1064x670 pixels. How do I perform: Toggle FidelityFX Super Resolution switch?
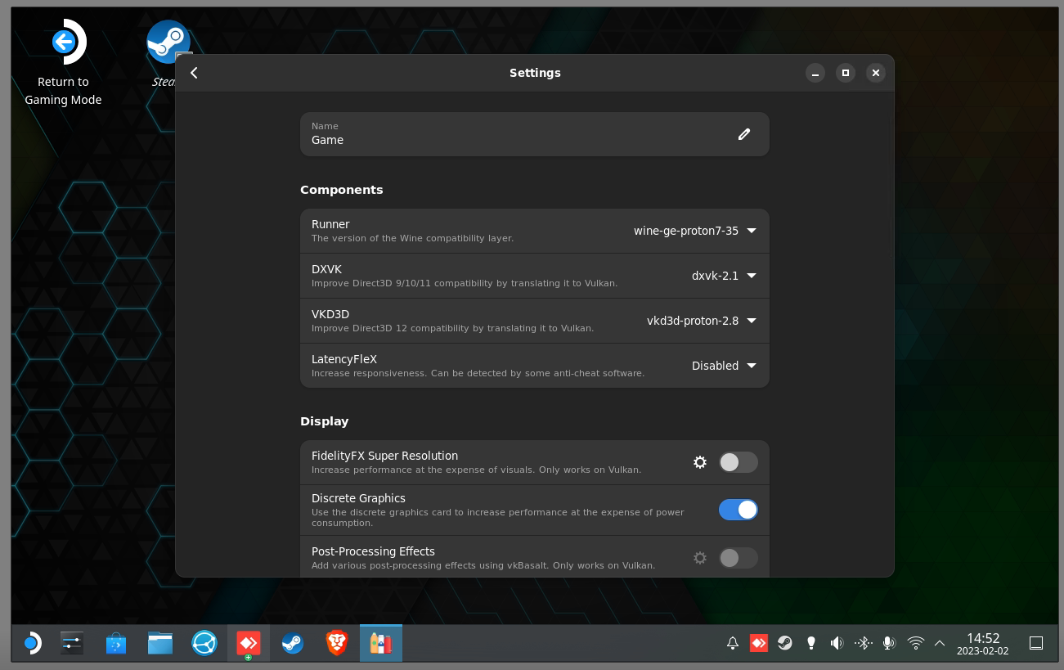click(739, 462)
